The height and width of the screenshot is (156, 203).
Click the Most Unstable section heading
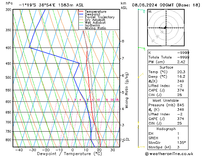[x=166, y=100]
